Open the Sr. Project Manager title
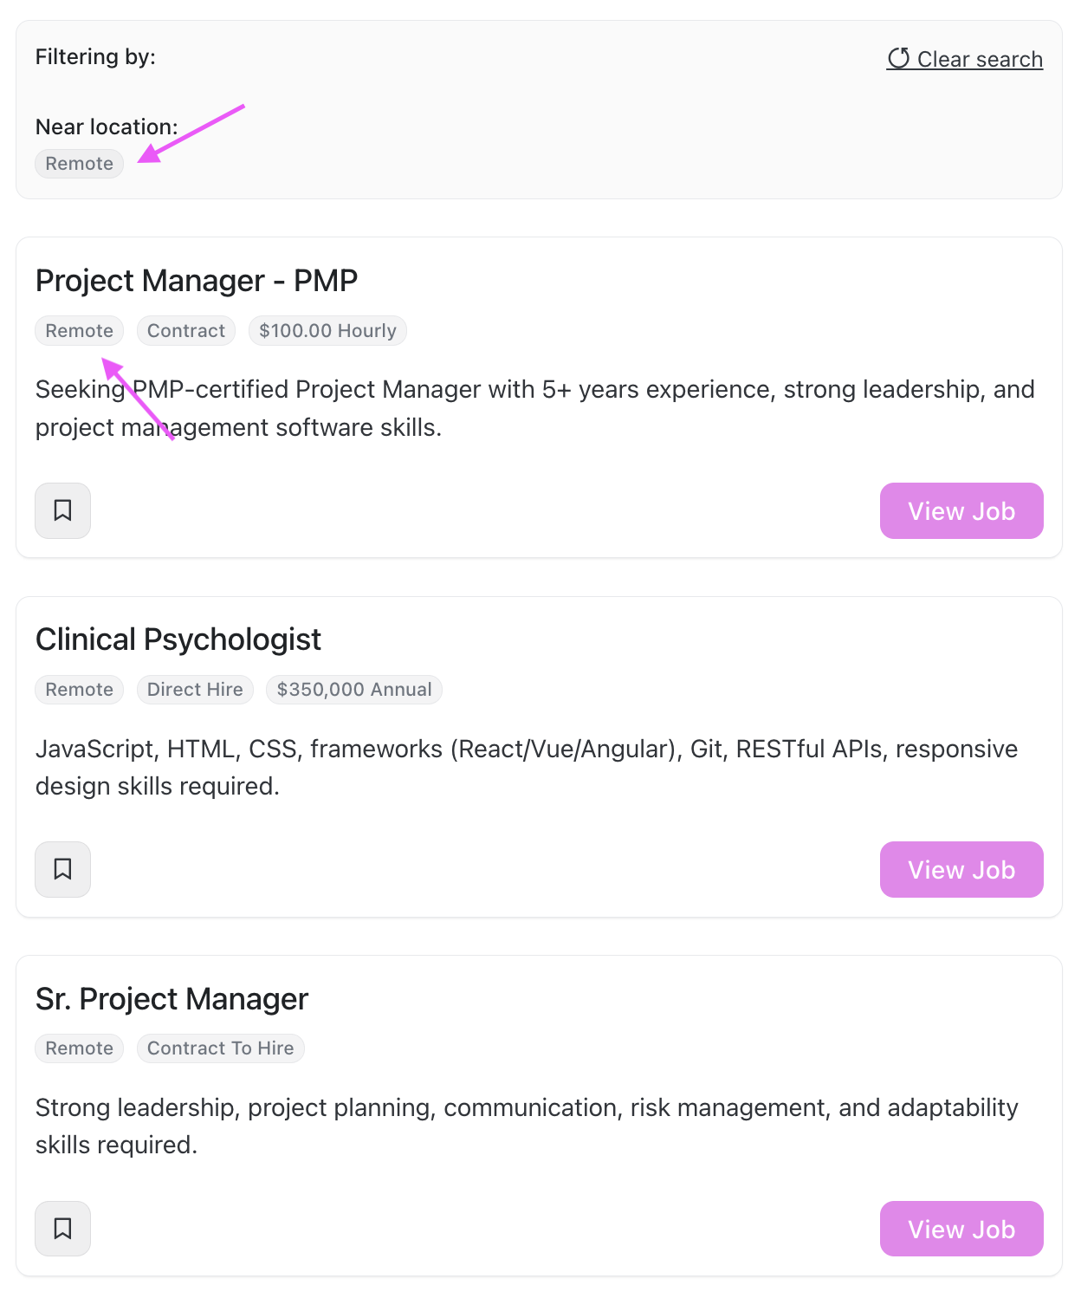 pyautogui.click(x=172, y=999)
